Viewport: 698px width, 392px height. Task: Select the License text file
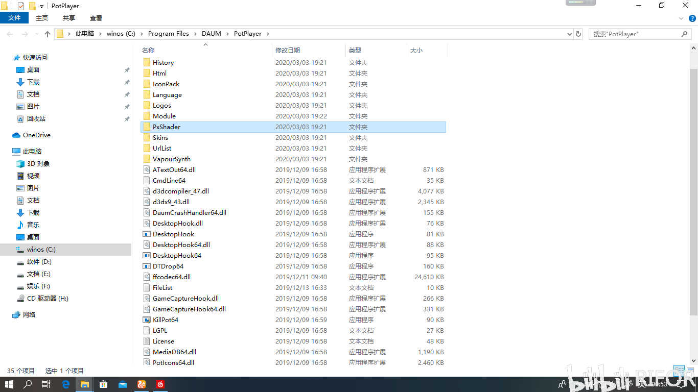(164, 341)
